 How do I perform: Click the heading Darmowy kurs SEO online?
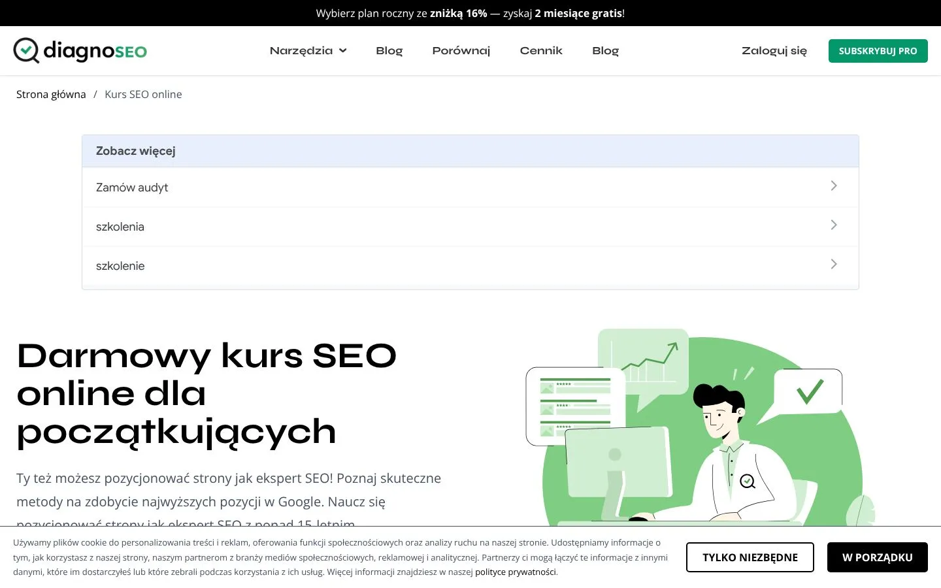point(206,394)
